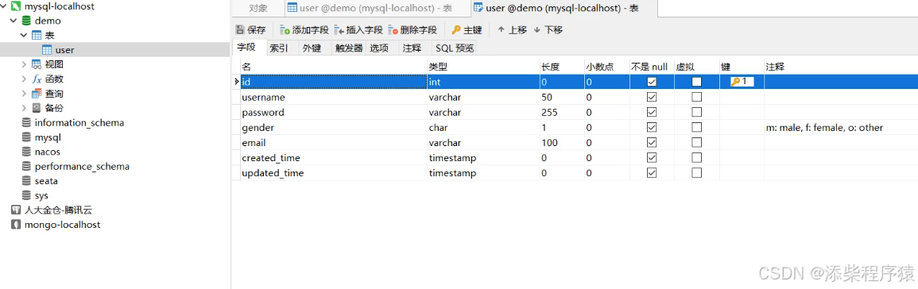This screenshot has height=289, width=918.
Task: Switch to the 索引 indexes tab
Action: click(x=279, y=48)
